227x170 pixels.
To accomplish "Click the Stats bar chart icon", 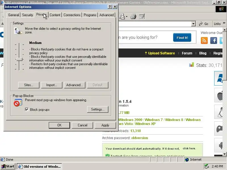I will coord(191,65).
